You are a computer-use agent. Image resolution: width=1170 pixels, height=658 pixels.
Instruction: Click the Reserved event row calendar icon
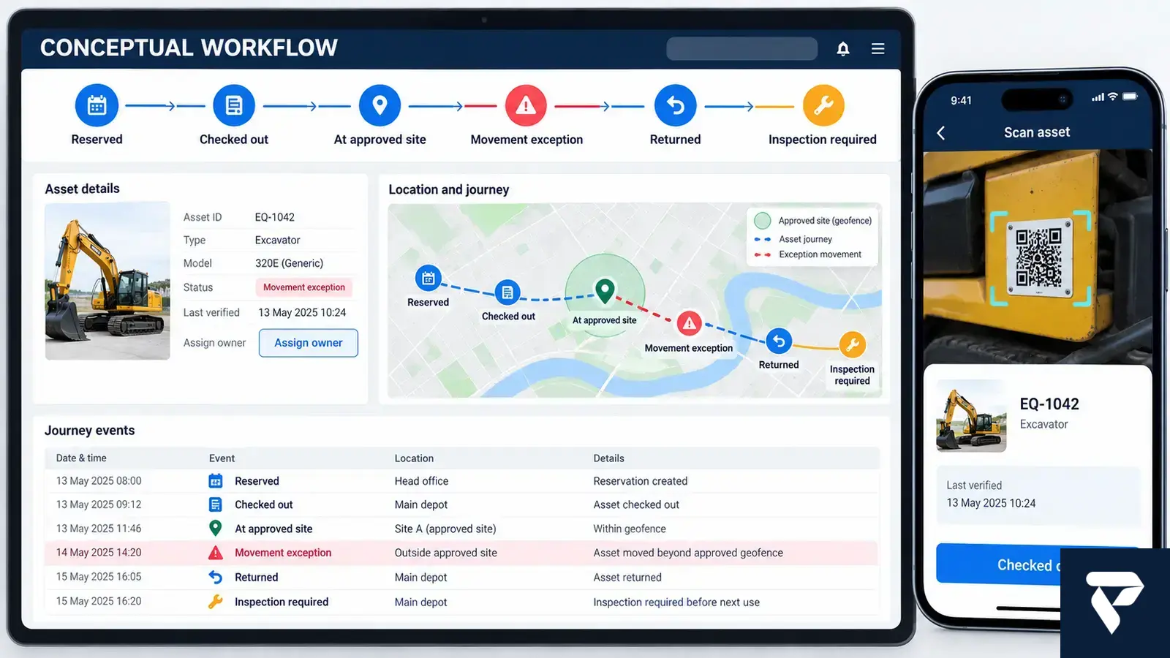tap(216, 481)
